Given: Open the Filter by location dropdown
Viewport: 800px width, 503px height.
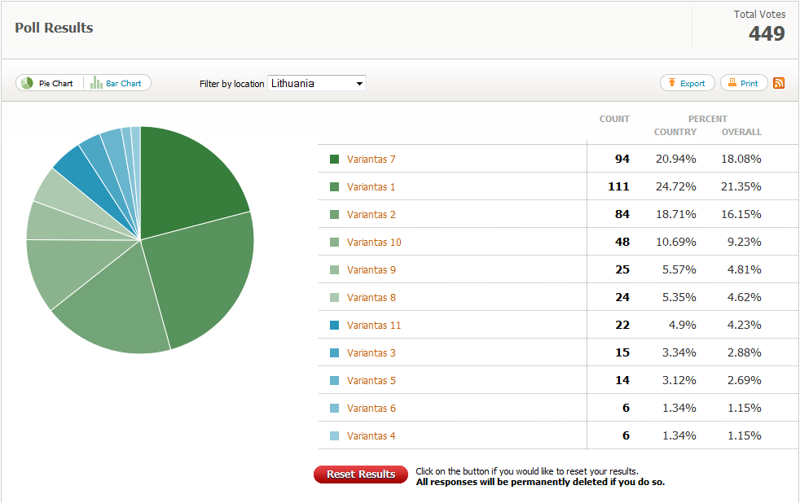Looking at the screenshot, I should 316,83.
